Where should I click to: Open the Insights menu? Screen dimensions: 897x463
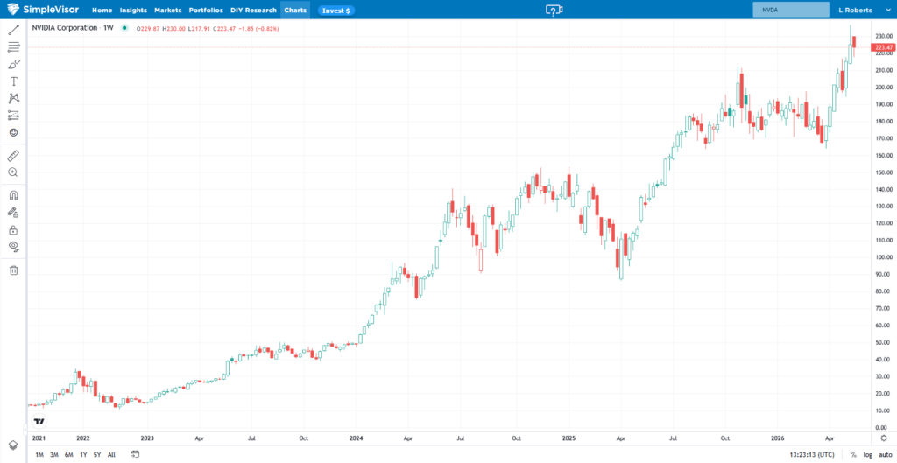(x=133, y=11)
